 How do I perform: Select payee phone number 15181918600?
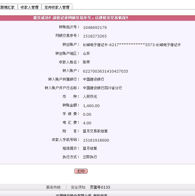[96, 140]
